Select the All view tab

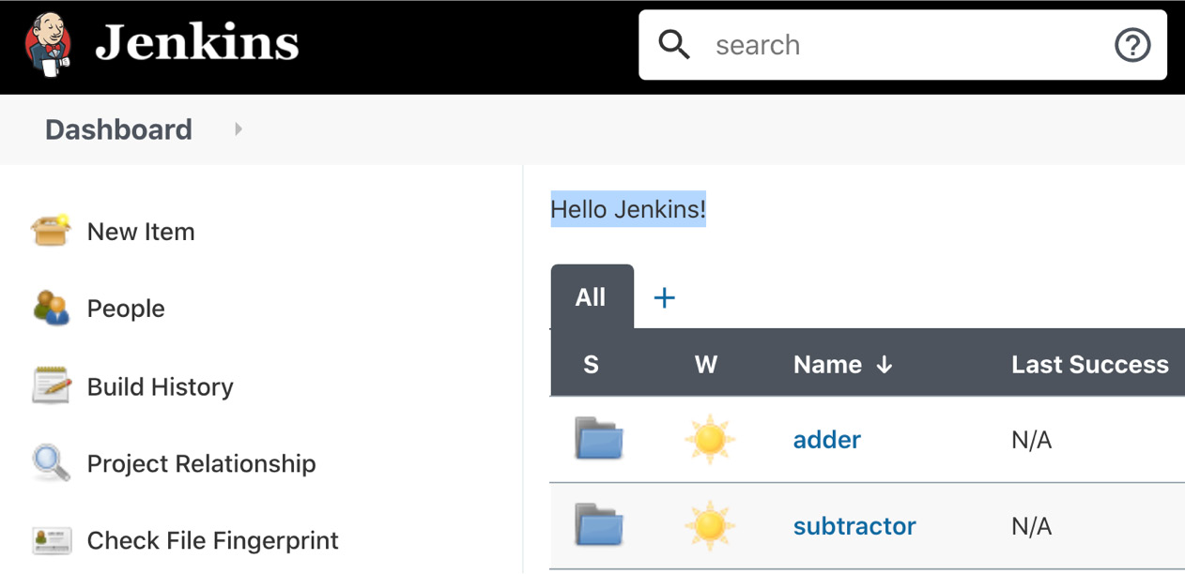[x=591, y=297]
